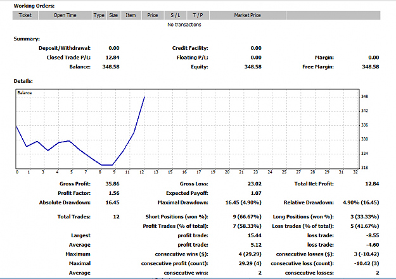Click the Type column header

point(99,15)
